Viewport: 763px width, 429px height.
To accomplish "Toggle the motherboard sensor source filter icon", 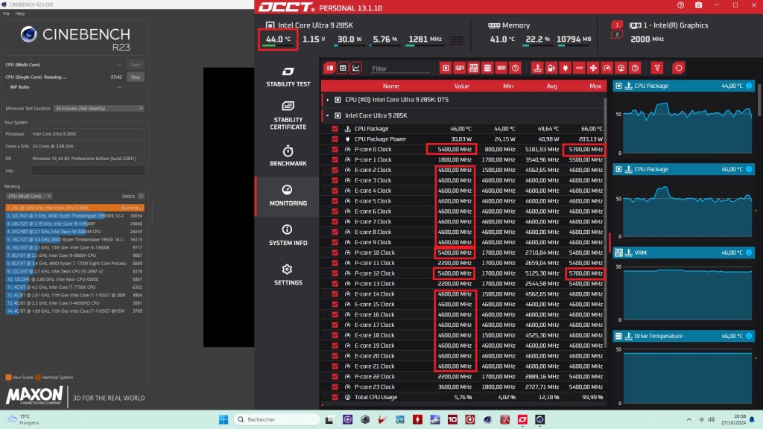I will pyautogui.click(x=473, y=68).
